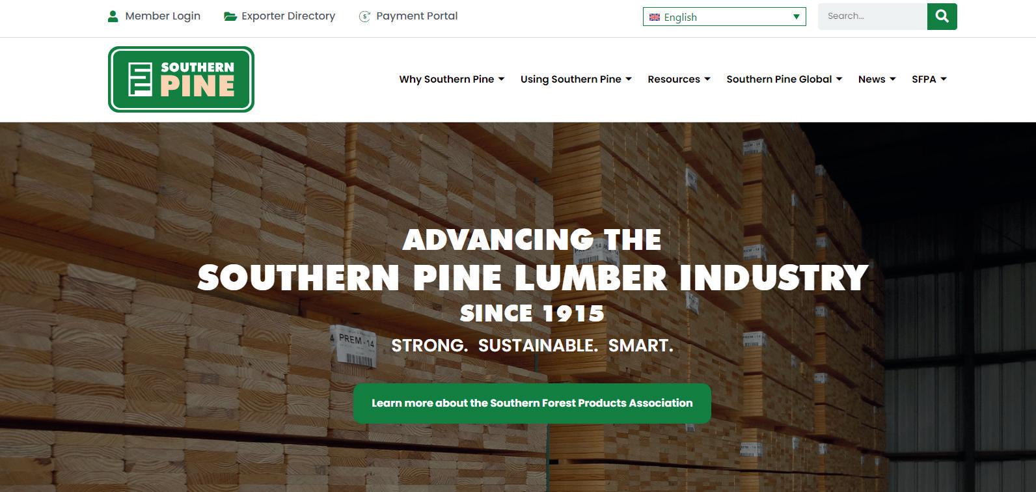1036x492 pixels.
Task: Open the Exporter Directory link
Action: coord(288,16)
